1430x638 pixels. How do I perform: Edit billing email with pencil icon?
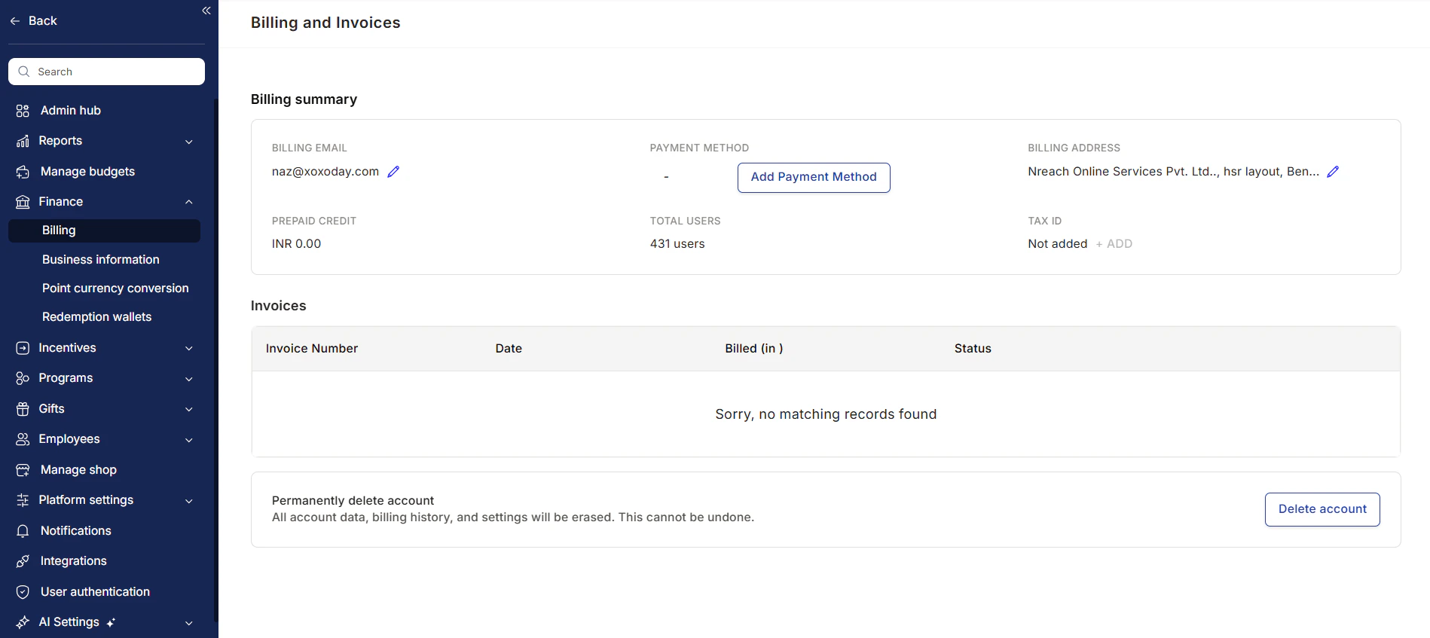click(x=393, y=172)
